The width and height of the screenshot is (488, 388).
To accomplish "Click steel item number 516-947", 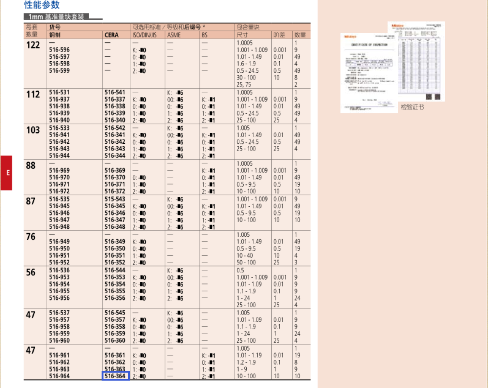I will coord(59,220).
